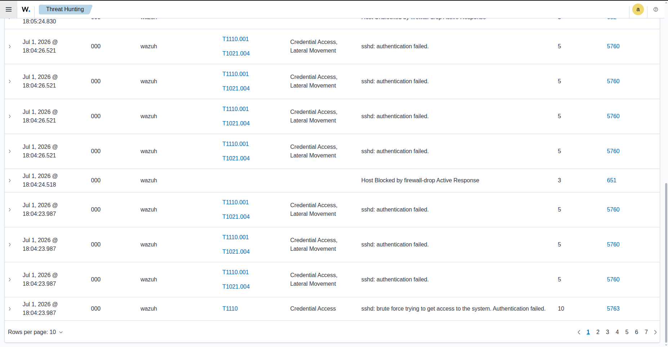Viewport: 668px width, 347px height.
Task: Click the brute force alert description text
Action: click(453, 309)
